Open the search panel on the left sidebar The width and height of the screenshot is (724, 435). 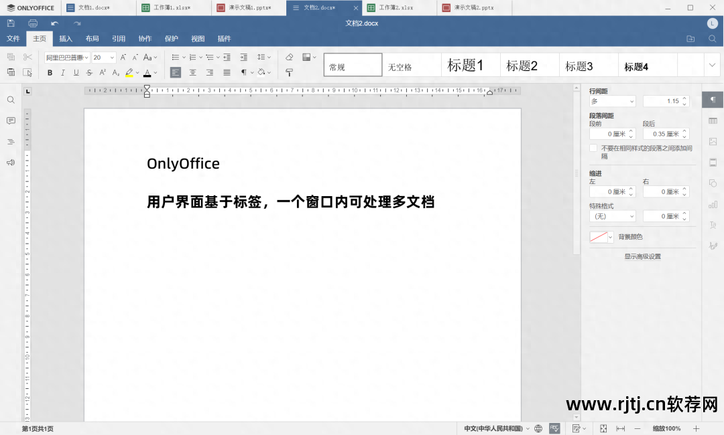point(10,99)
